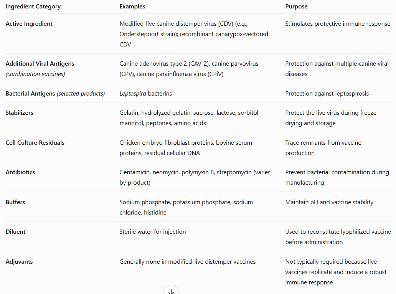396x294 pixels.
Task: Click the Adjuvants row label
Action: (19, 262)
